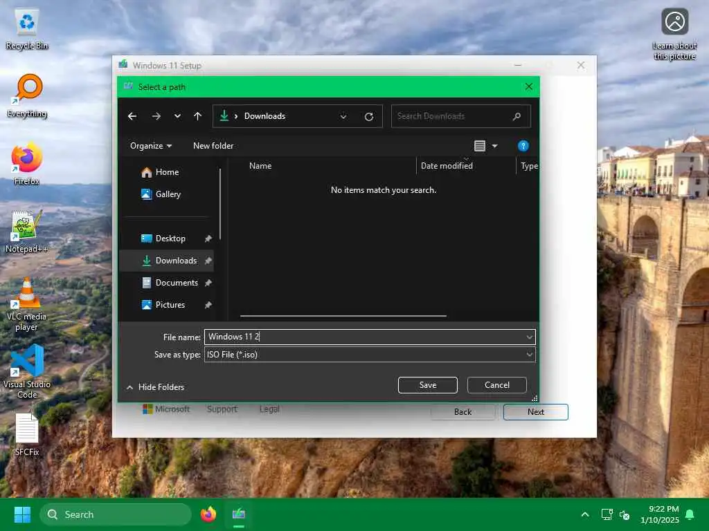
Task: Open notifications bell icon
Action: tap(690, 514)
